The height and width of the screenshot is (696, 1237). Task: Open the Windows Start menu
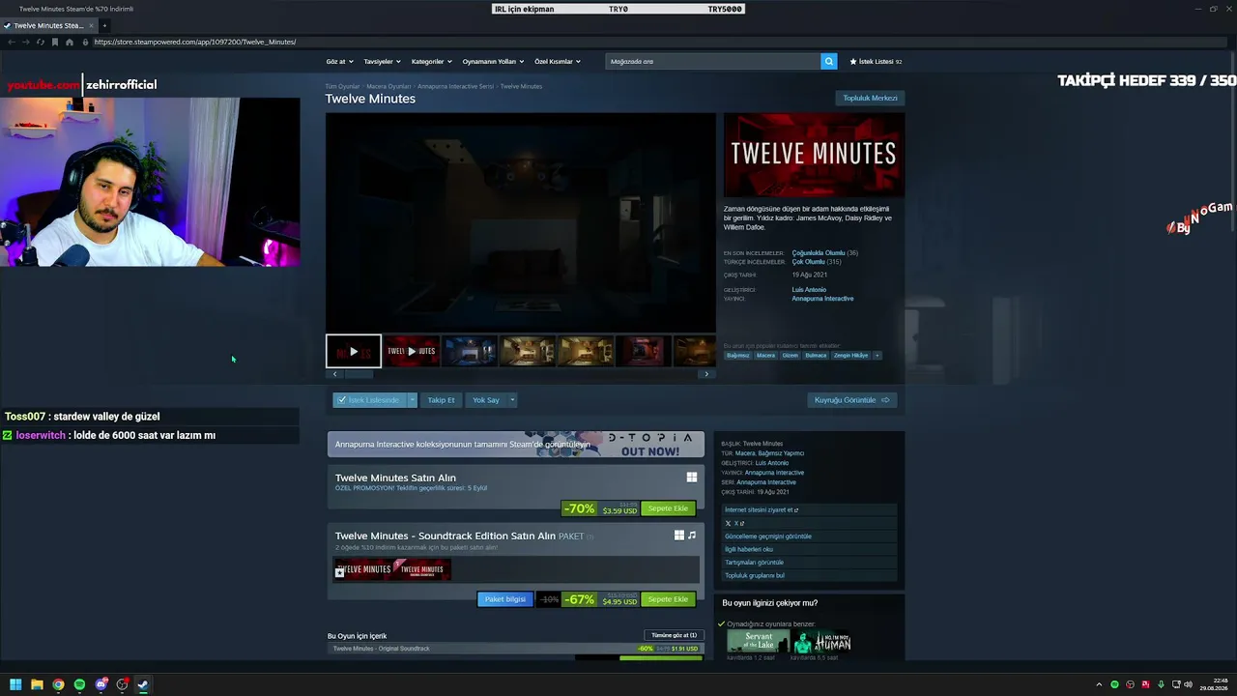15,684
